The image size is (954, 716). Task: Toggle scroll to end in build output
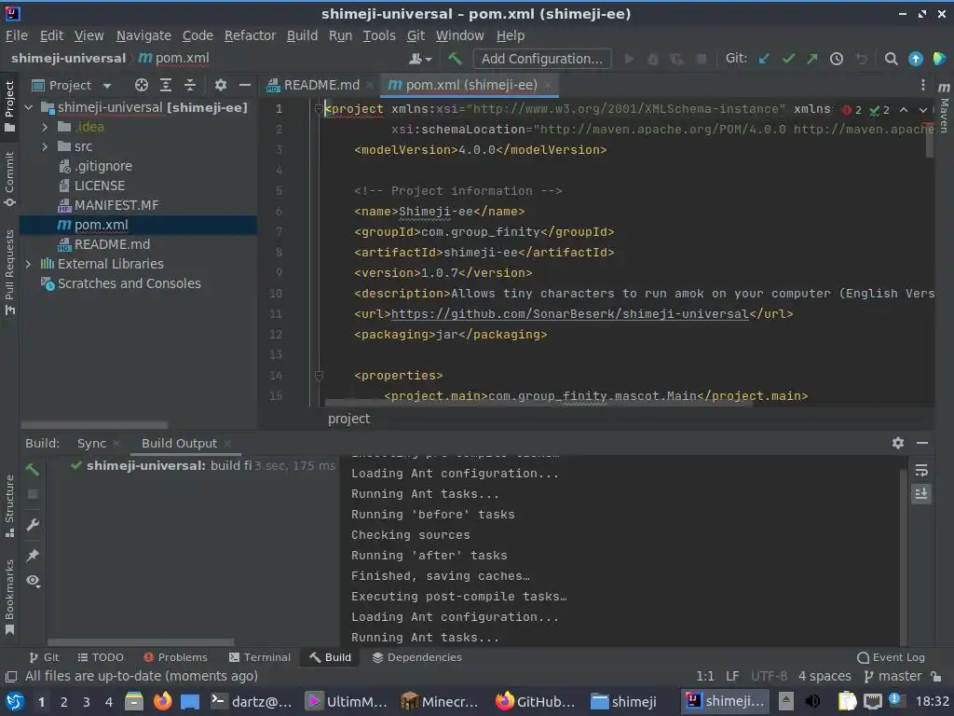coord(921,493)
